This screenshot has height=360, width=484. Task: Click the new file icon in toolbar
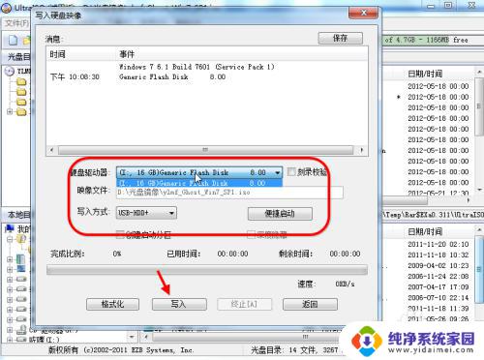(x=13, y=41)
